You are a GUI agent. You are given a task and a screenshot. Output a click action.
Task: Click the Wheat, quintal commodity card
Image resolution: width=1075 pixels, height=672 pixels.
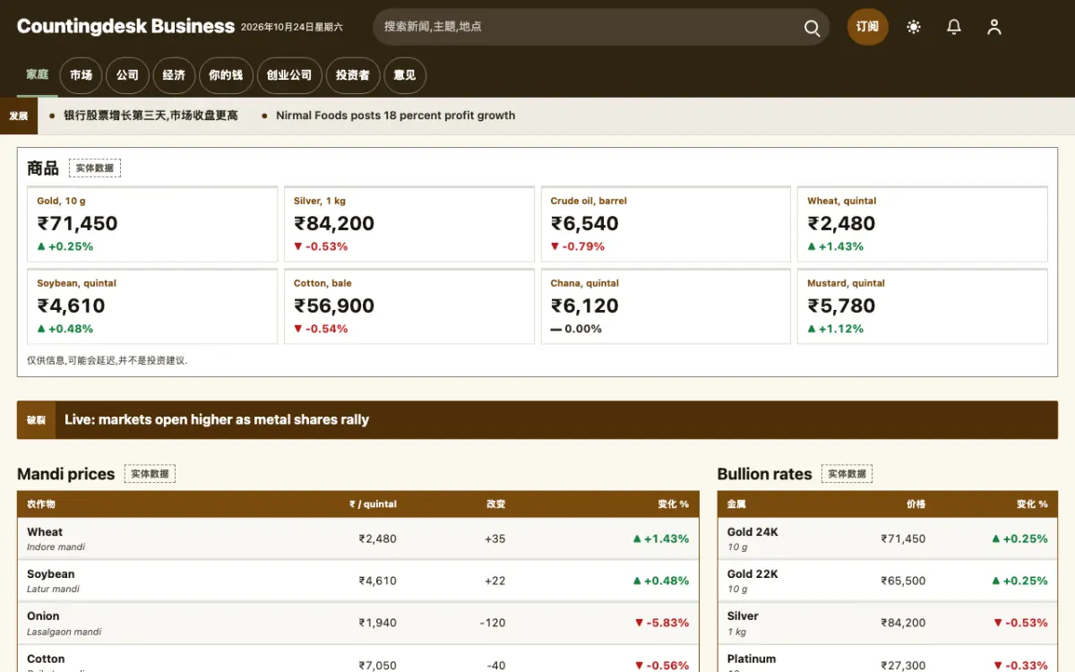click(923, 224)
